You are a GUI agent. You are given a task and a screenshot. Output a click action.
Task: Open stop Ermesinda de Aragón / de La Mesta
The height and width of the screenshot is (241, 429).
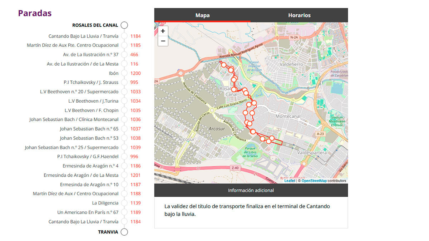[x=81, y=175]
